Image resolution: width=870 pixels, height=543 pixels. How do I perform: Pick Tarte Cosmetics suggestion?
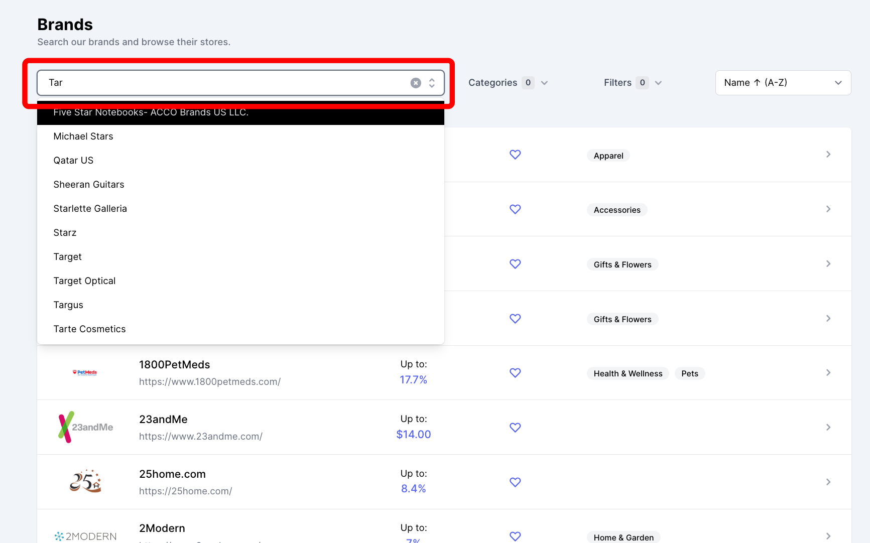pos(240,329)
